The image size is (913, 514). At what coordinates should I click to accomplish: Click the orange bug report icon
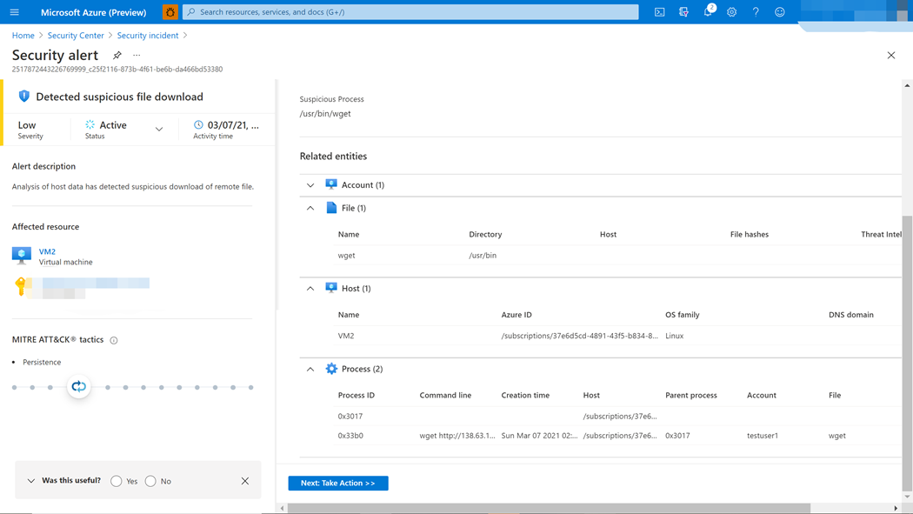[170, 12]
